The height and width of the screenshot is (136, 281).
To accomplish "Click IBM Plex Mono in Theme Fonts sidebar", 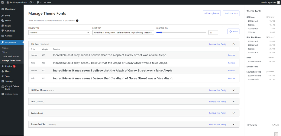I will pyautogui.click(x=254, y=37).
